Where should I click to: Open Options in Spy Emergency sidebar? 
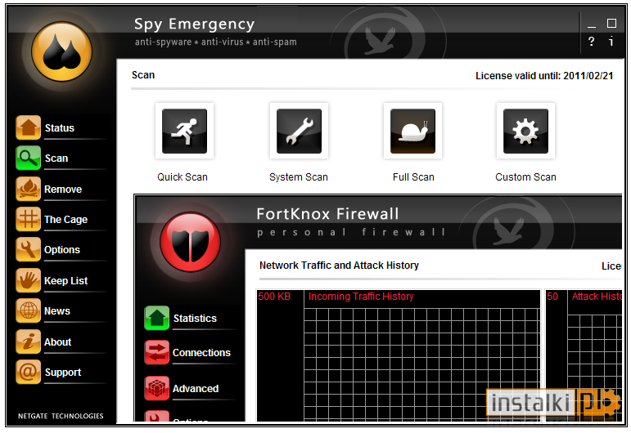(x=62, y=250)
